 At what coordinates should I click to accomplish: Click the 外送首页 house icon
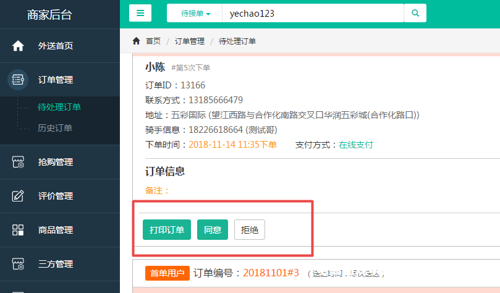(18, 46)
